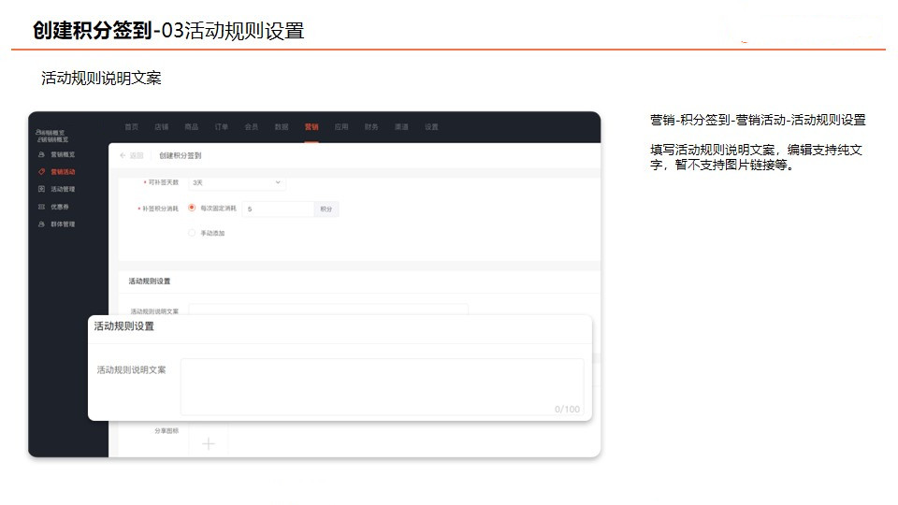The height and width of the screenshot is (505, 898).
Task: Open the 财务 top navigation tab
Action: click(371, 127)
